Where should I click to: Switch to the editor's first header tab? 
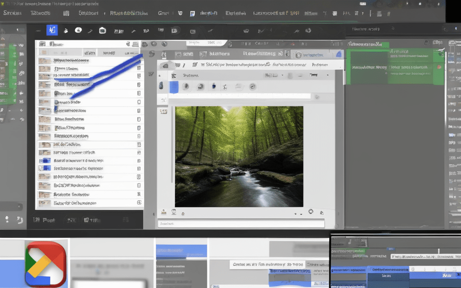[x=184, y=54]
